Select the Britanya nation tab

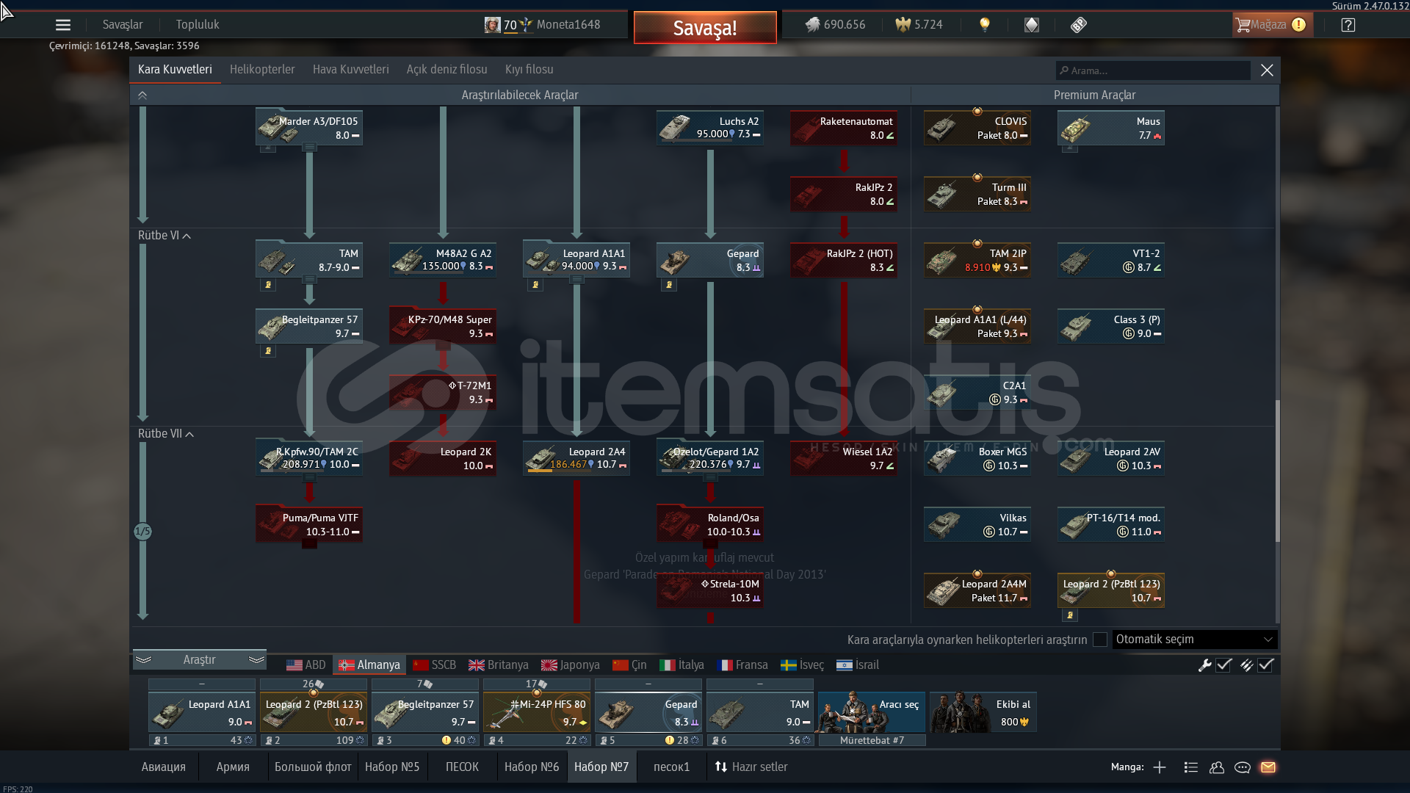(x=499, y=665)
